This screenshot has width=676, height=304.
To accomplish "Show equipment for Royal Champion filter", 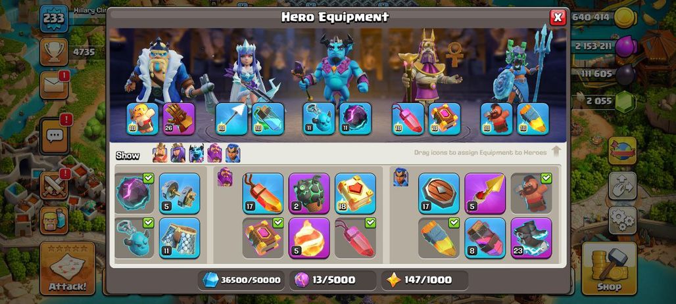I will (233, 153).
